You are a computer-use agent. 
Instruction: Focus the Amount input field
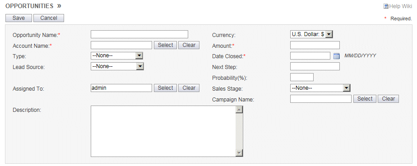[x=315, y=45]
